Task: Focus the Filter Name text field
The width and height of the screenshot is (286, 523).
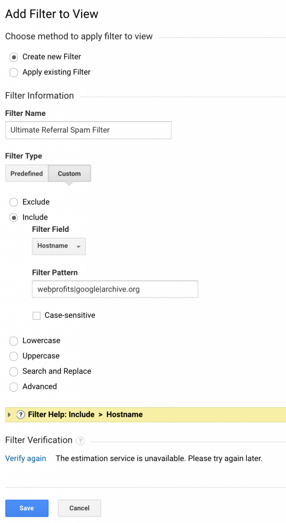Action: [x=88, y=130]
